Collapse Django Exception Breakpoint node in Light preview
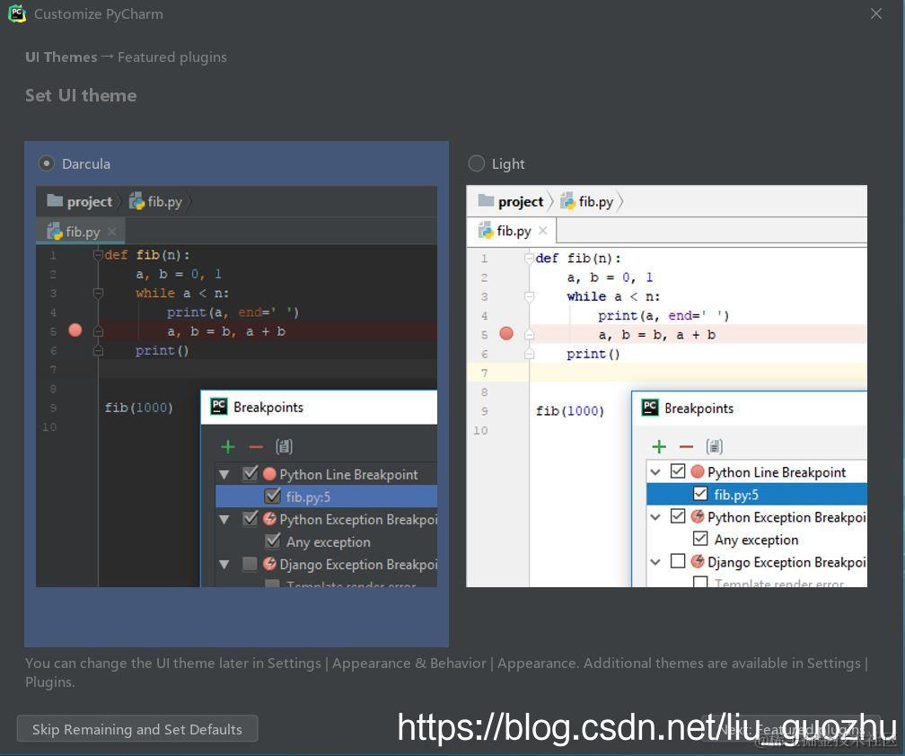Screen dimensions: 905x756 (x=655, y=561)
